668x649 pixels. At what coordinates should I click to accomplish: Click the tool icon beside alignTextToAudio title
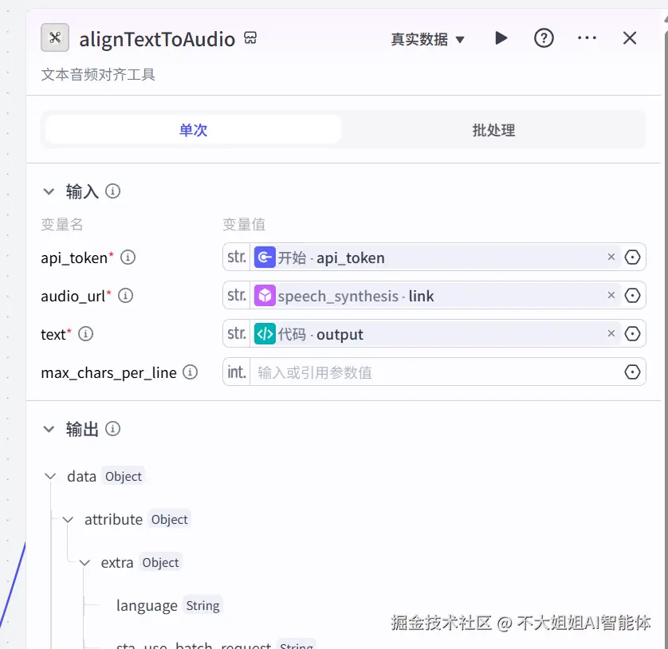click(x=55, y=37)
